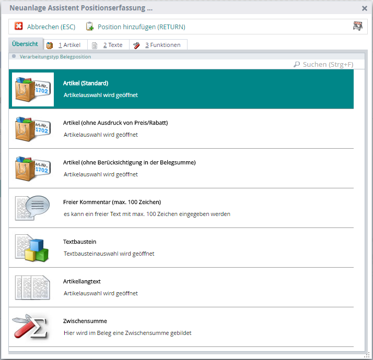Switch to the Übersicht tab
This screenshot has height=360, width=373.
coord(25,44)
